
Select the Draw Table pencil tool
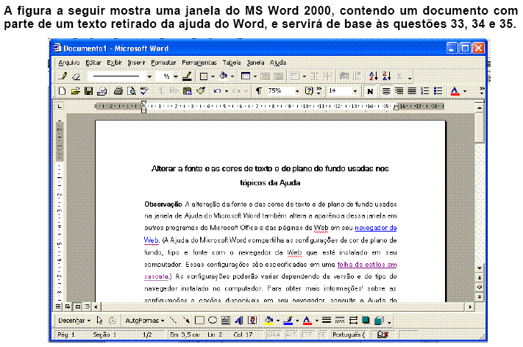(63, 76)
